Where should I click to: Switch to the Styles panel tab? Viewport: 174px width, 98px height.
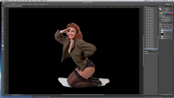(165, 15)
